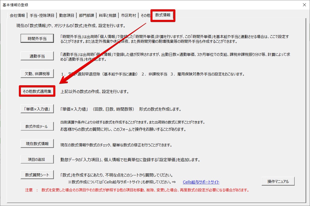Launch the 数式作成ツール
The height and width of the screenshot is (206, 310).
pyautogui.click(x=37, y=127)
